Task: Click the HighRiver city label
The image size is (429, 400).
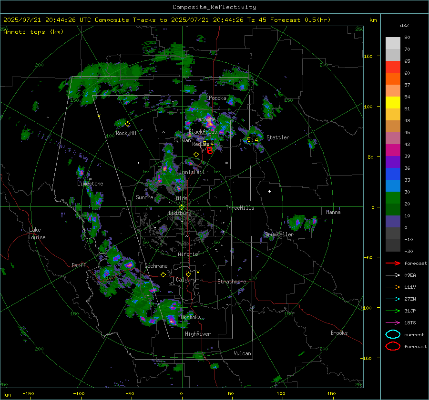Action: (x=198, y=334)
